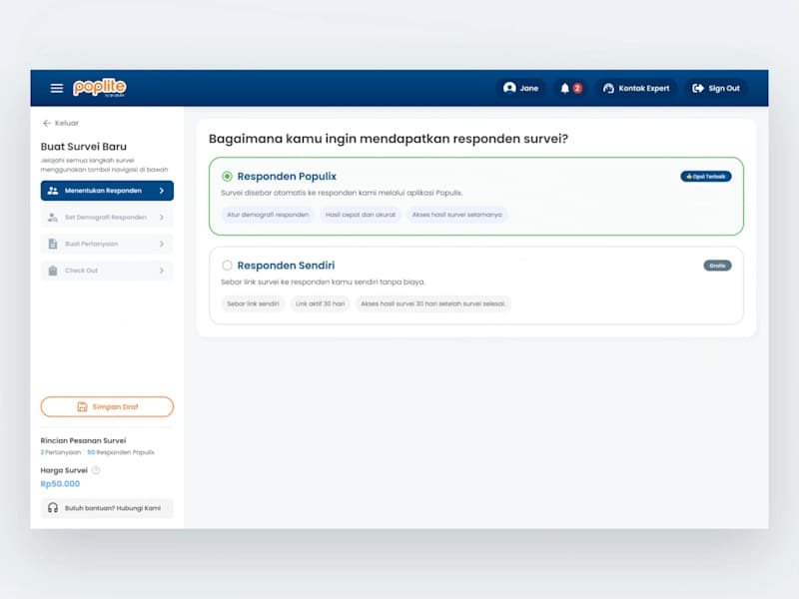Viewport: 799px width, 599px height.
Task: Click the Responden Populix heading
Action: (x=287, y=177)
